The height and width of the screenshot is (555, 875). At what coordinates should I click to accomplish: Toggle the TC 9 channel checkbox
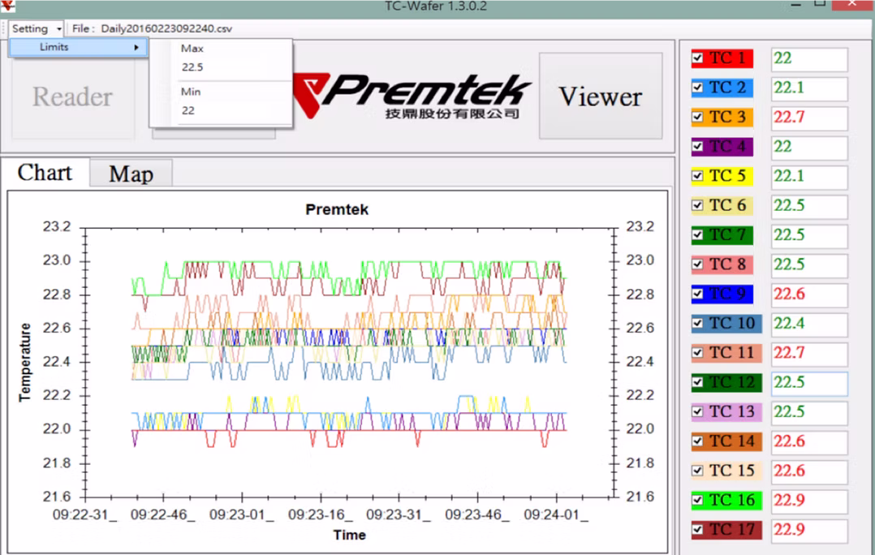pos(698,295)
